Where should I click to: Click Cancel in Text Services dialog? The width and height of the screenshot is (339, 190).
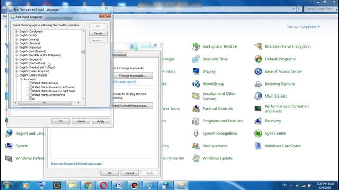coord(81,121)
